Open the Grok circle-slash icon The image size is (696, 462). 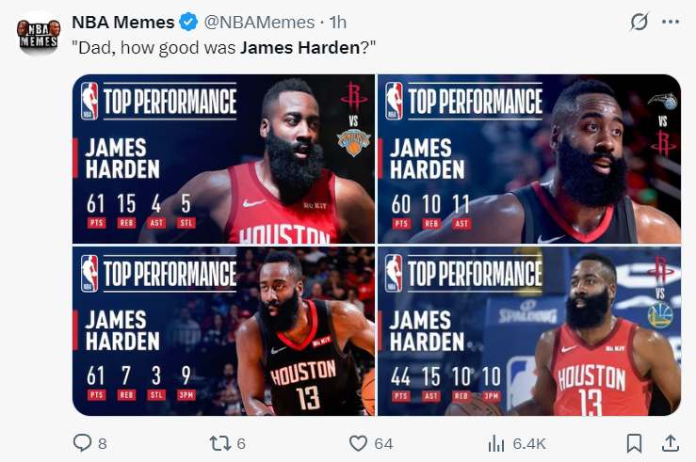pos(638,21)
